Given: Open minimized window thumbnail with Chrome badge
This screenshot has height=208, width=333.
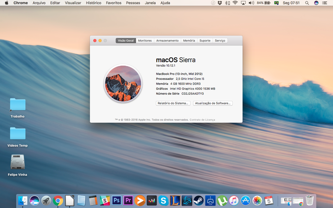Looking at the screenshot, I should [x=298, y=201].
